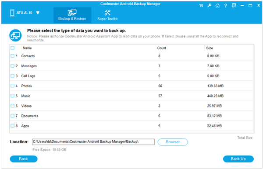Click the Music count value 57
The width and height of the screenshot is (263, 169).
[160, 96]
